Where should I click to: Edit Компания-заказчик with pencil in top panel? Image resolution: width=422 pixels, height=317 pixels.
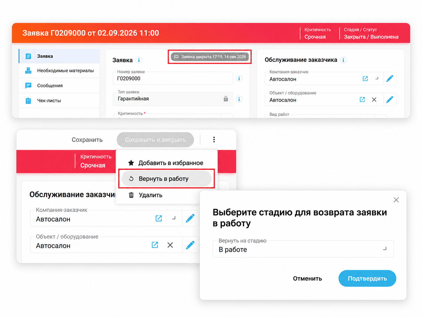point(390,78)
